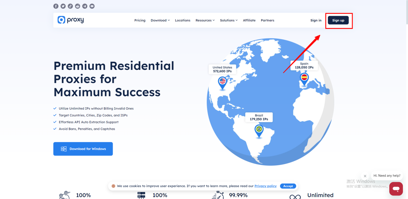Screen dimensions: 408x199
Task: Click the Sign up button
Action: (x=338, y=20)
